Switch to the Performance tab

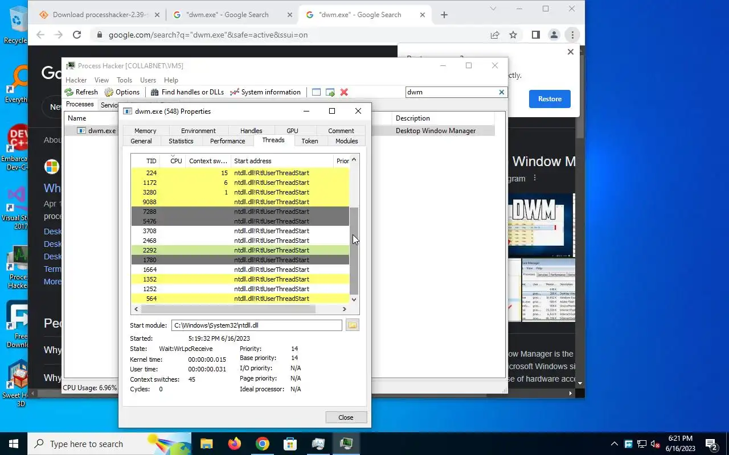click(x=228, y=141)
